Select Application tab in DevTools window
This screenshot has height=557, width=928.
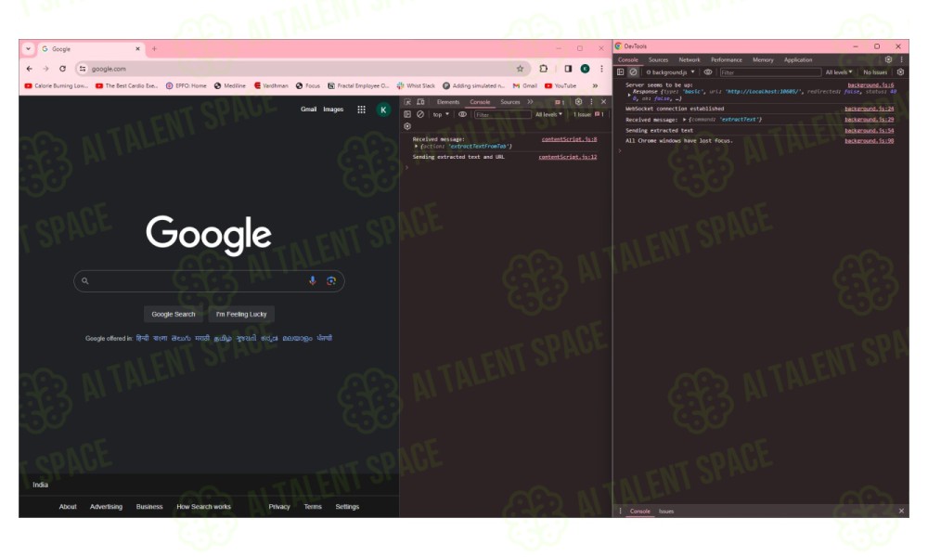[x=798, y=59]
